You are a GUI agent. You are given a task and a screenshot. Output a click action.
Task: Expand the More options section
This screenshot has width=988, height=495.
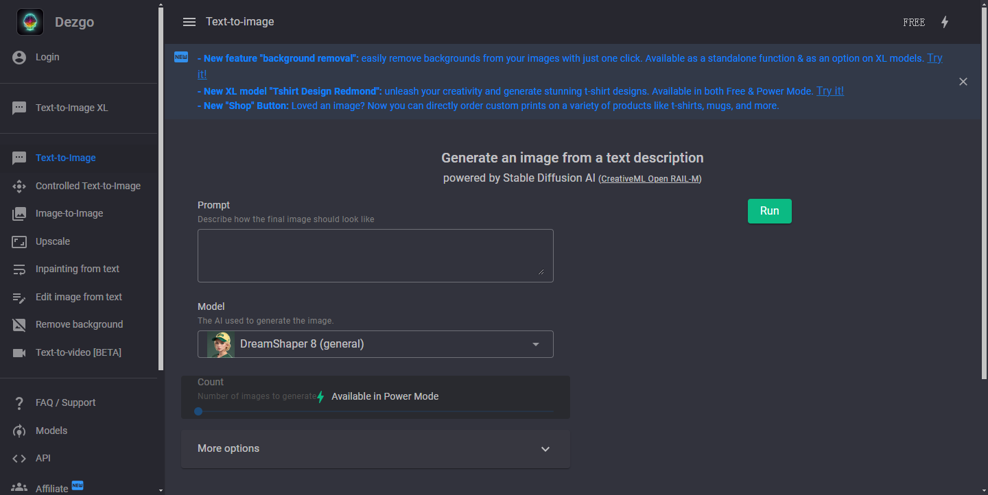point(375,448)
